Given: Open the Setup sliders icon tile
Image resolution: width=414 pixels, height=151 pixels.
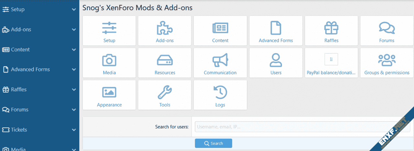Looking at the screenshot, I should pyautogui.click(x=109, y=31).
